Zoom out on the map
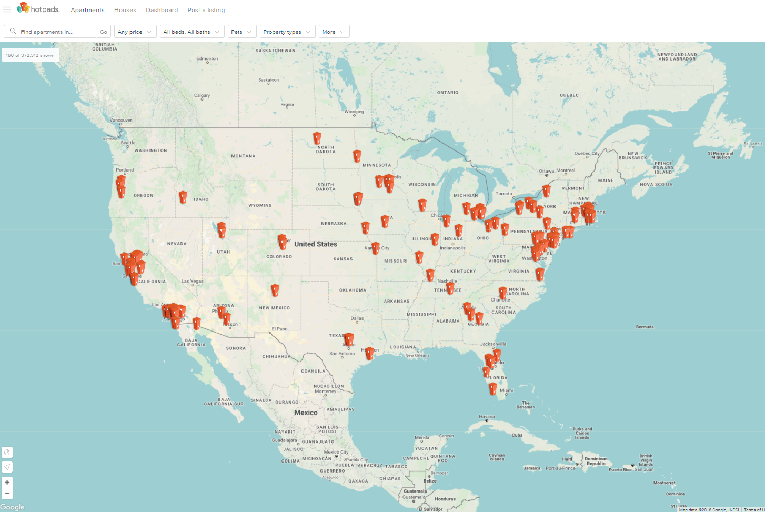Viewport: 765px width, 512px height. (x=7, y=493)
